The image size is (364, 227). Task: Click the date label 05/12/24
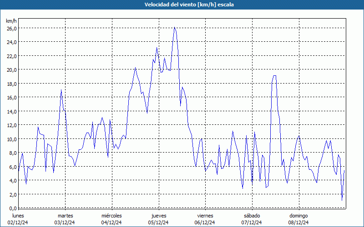tap(158, 222)
